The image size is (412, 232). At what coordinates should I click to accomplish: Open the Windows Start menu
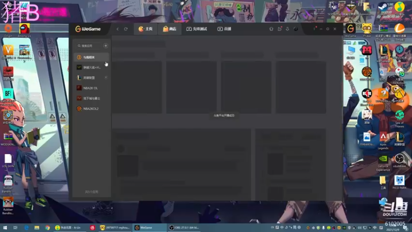(x=5, y=228)
